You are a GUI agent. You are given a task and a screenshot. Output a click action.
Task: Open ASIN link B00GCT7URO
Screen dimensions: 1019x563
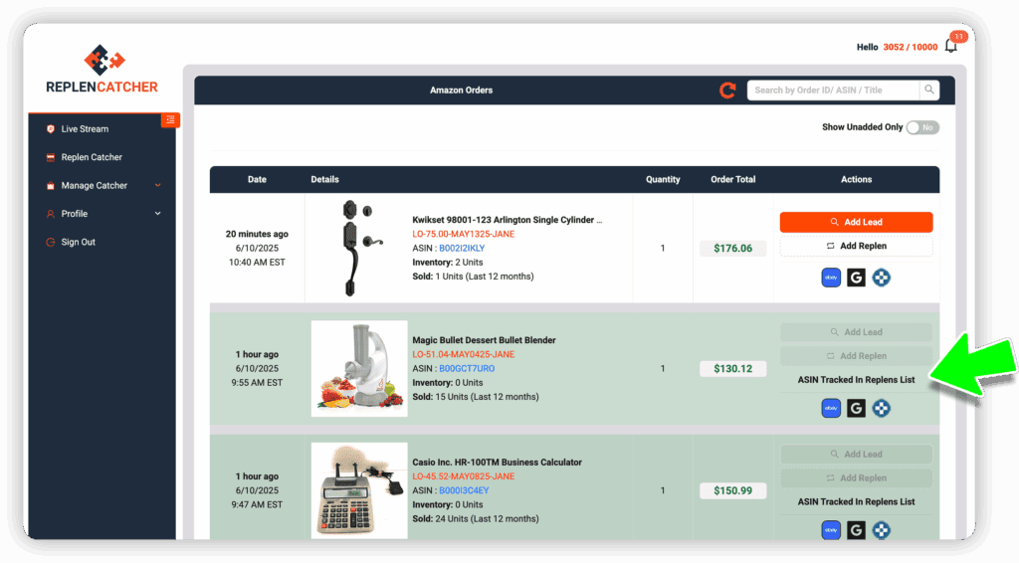(467, 369)
